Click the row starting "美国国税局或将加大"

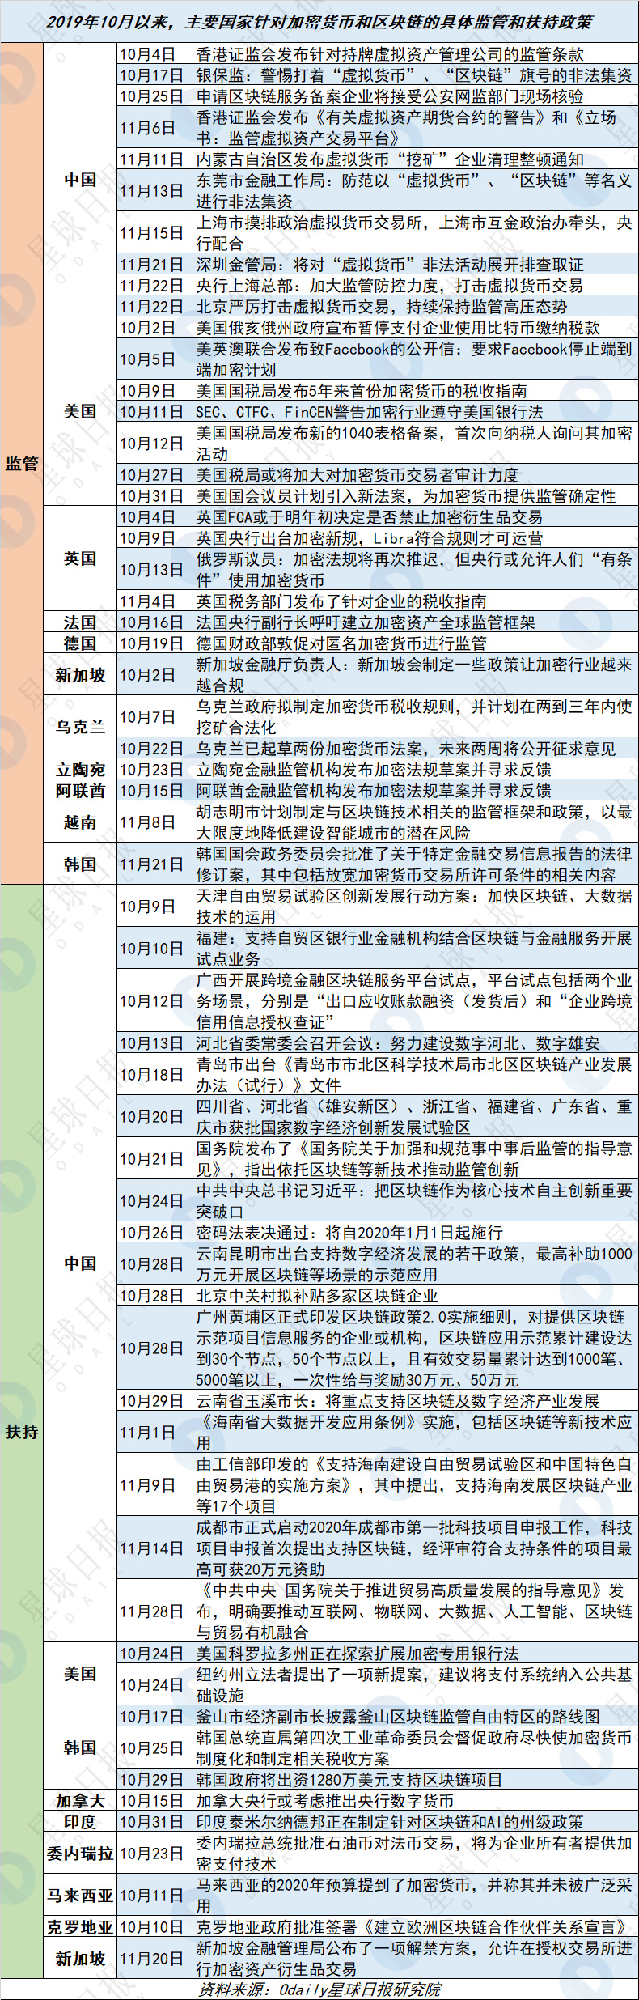coord(416,475)
